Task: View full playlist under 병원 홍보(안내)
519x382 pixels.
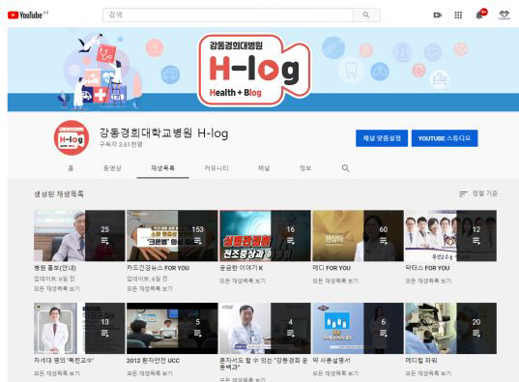Action: click(x=57, y=289)
